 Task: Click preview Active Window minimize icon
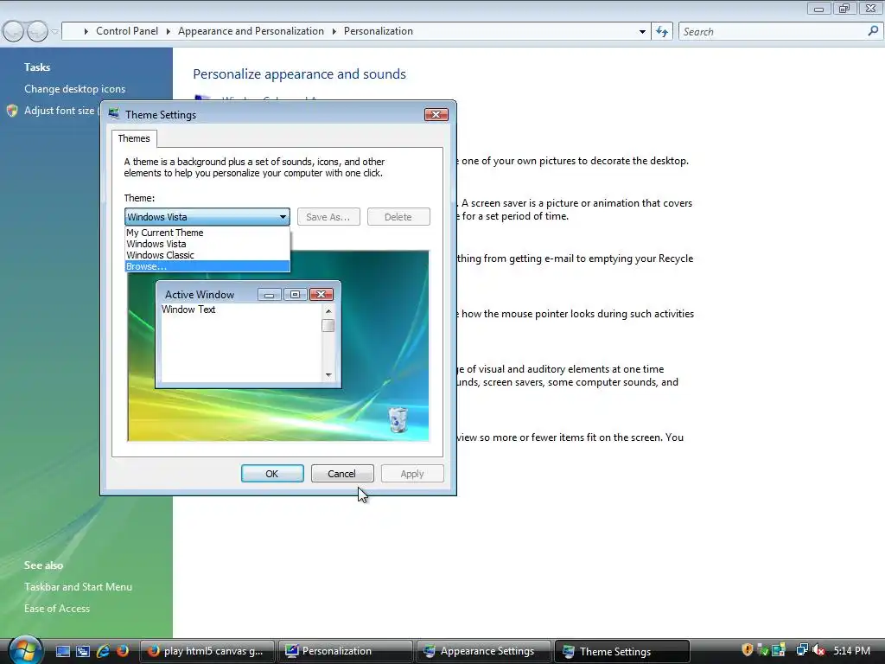point(270,294)
